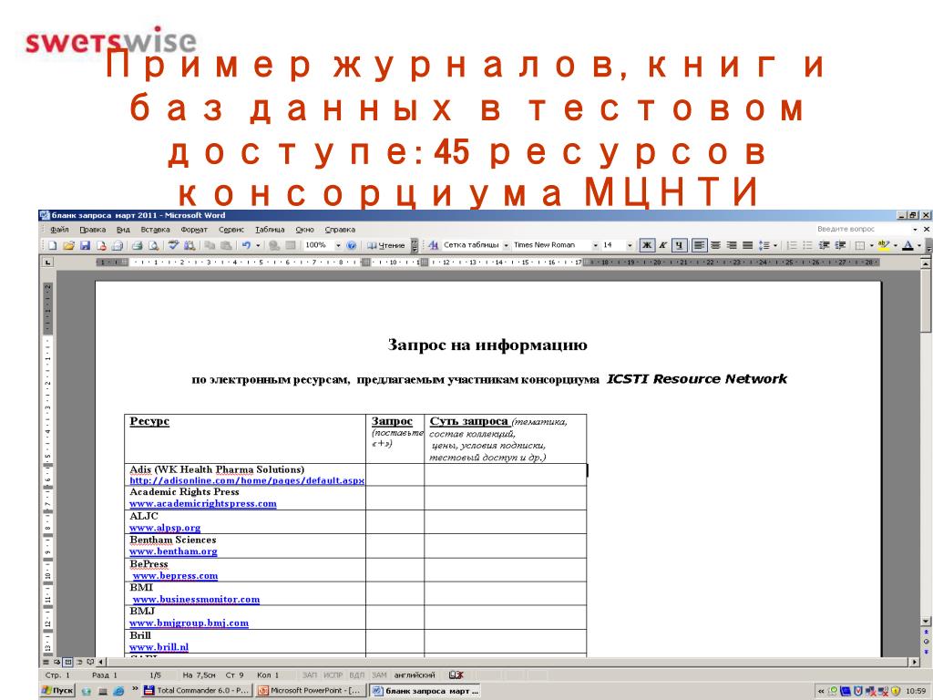The width and height of the screenshot is (933, 700).
Task: Open the Правка menu
Action: pyautogui.click(x=93, y=229)
